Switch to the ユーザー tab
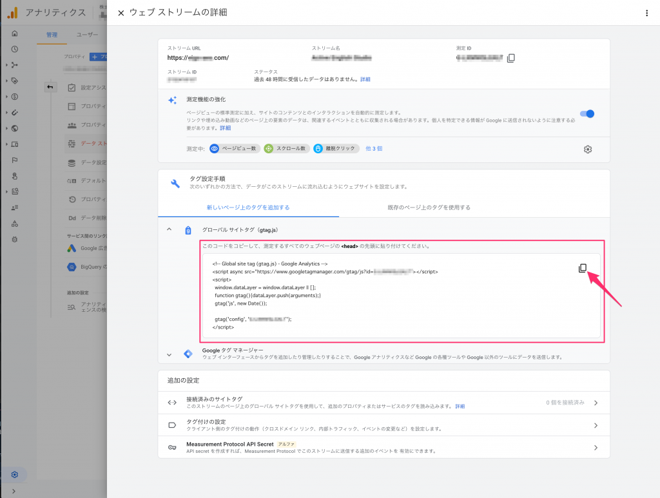This screenshot has width=660, height=498. pos(87,35)
